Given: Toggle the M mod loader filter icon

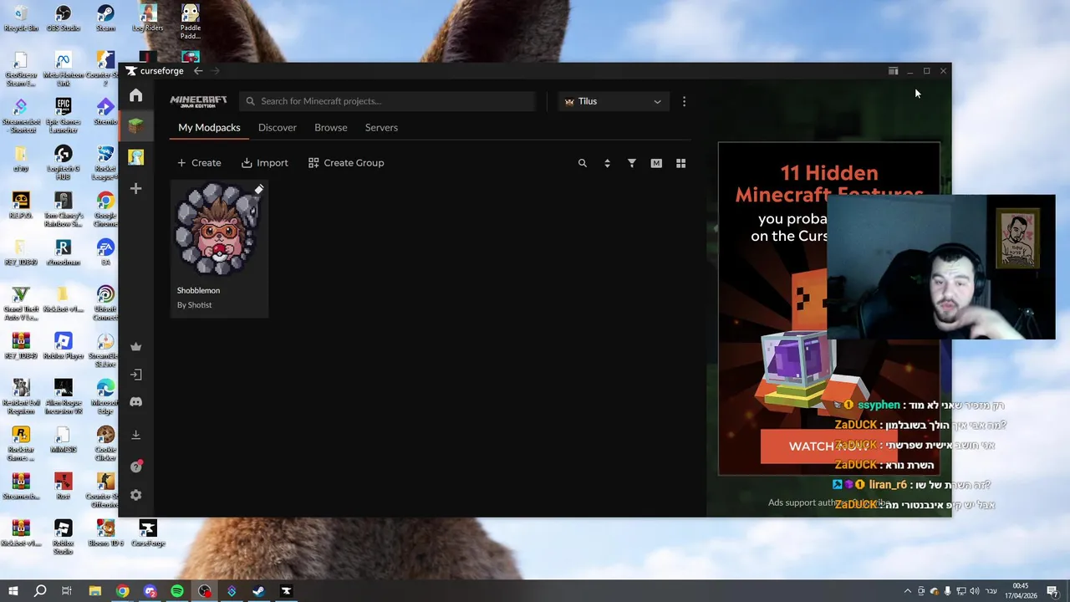Looking at the screenshot, I should click(656, 163).
